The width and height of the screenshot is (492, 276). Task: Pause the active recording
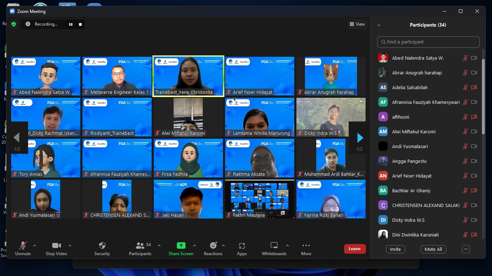click(71, 24)
